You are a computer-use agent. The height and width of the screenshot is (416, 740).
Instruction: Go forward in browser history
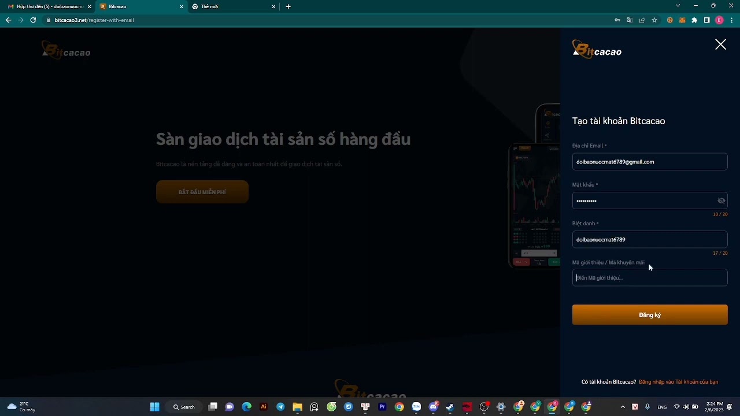point(21,20)
